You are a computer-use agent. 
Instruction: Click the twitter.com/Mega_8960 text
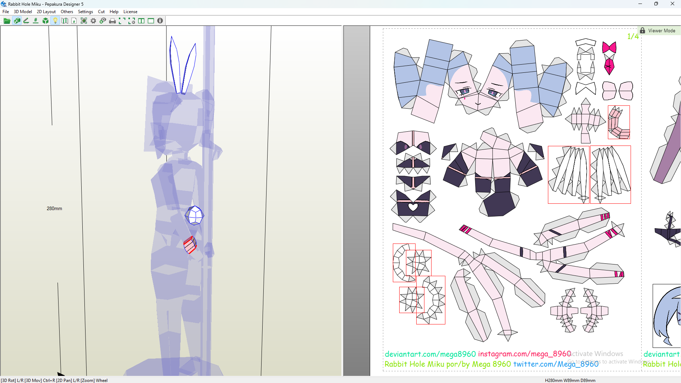click(556, 364)
